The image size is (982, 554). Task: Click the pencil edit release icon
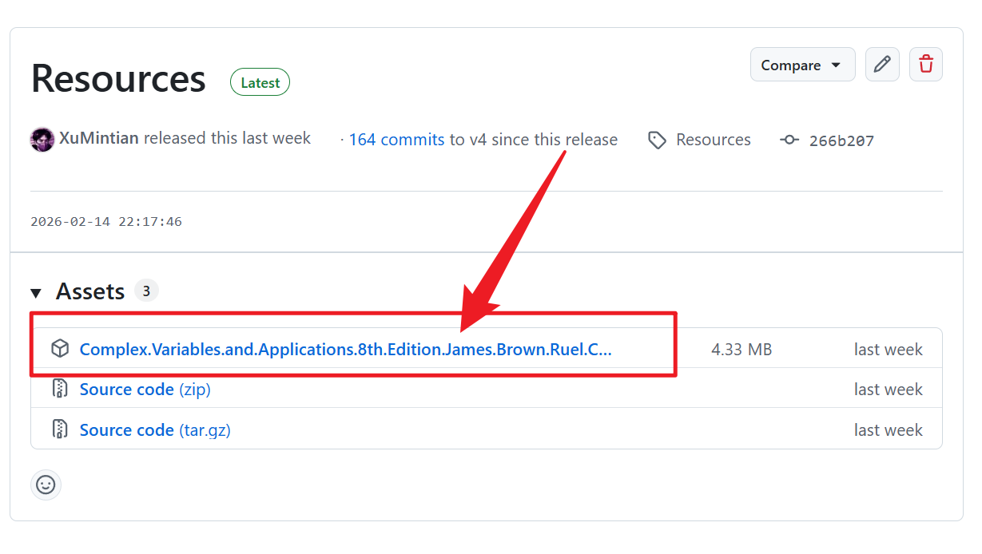point(882,65)
